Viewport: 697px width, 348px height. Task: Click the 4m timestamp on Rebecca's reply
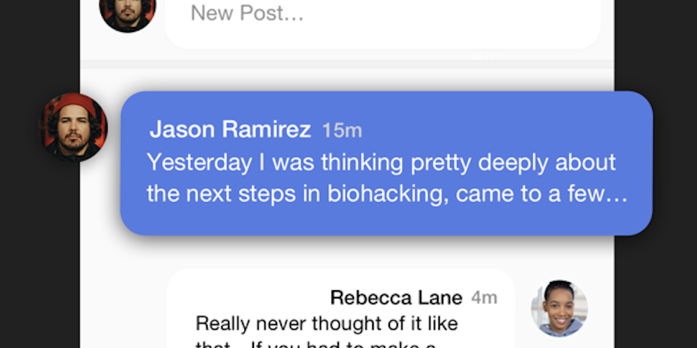[485, 297]
